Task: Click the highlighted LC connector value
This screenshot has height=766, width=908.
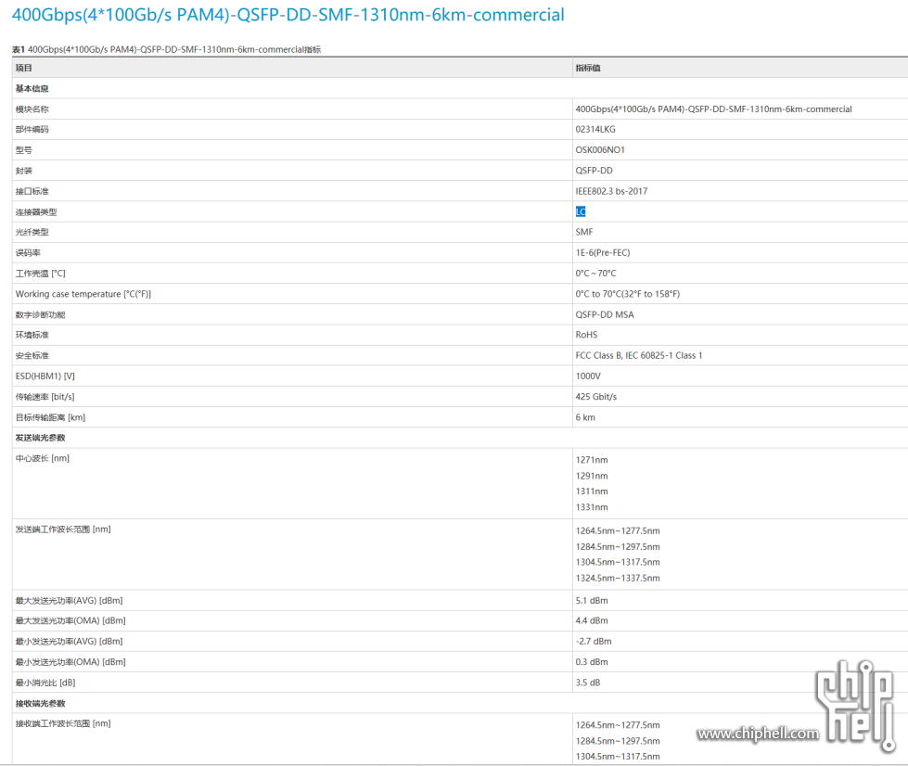Action: pos(581,212)
